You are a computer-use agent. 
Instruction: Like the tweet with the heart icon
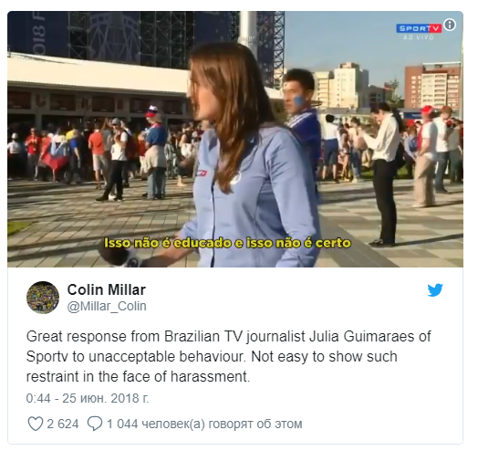click(x=36, y=424)
